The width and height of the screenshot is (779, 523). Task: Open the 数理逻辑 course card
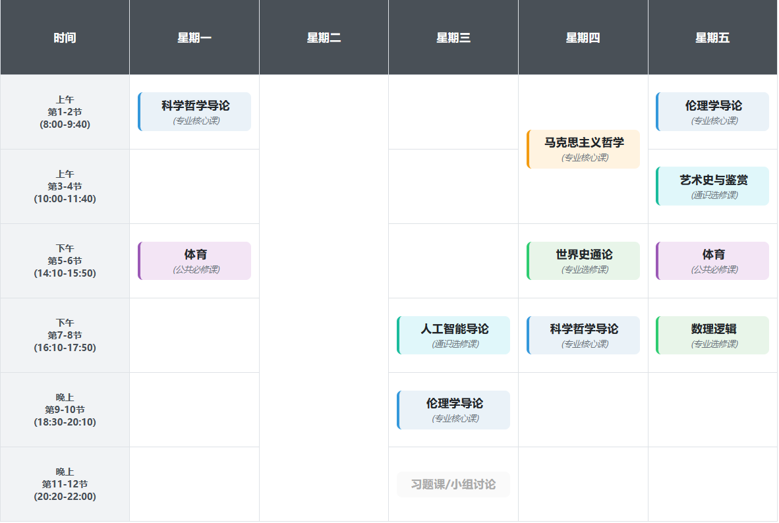pos(712,335)
